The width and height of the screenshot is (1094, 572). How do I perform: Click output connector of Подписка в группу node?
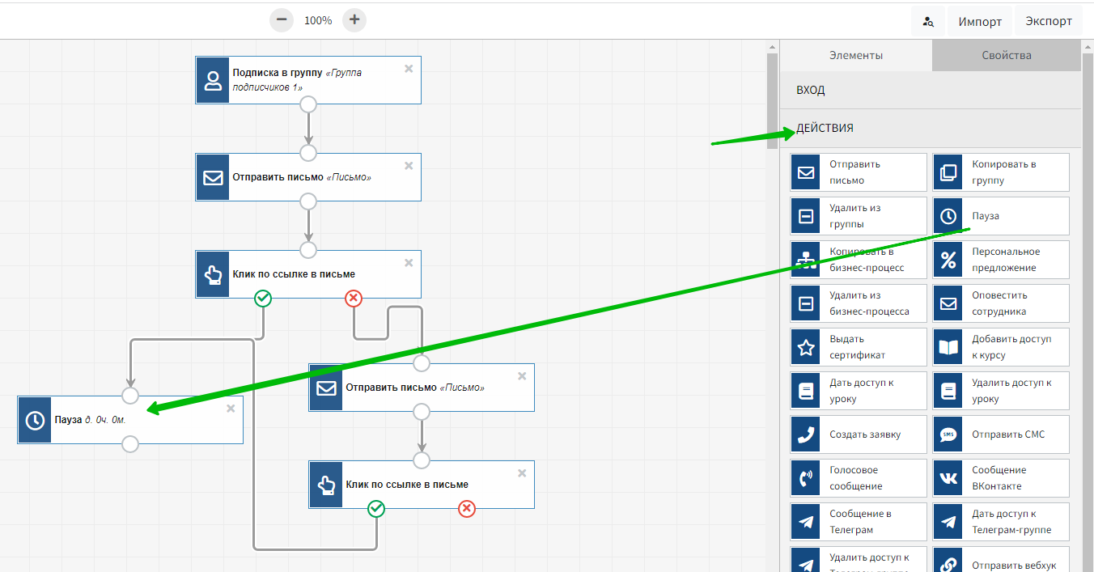tap(308, 104)
